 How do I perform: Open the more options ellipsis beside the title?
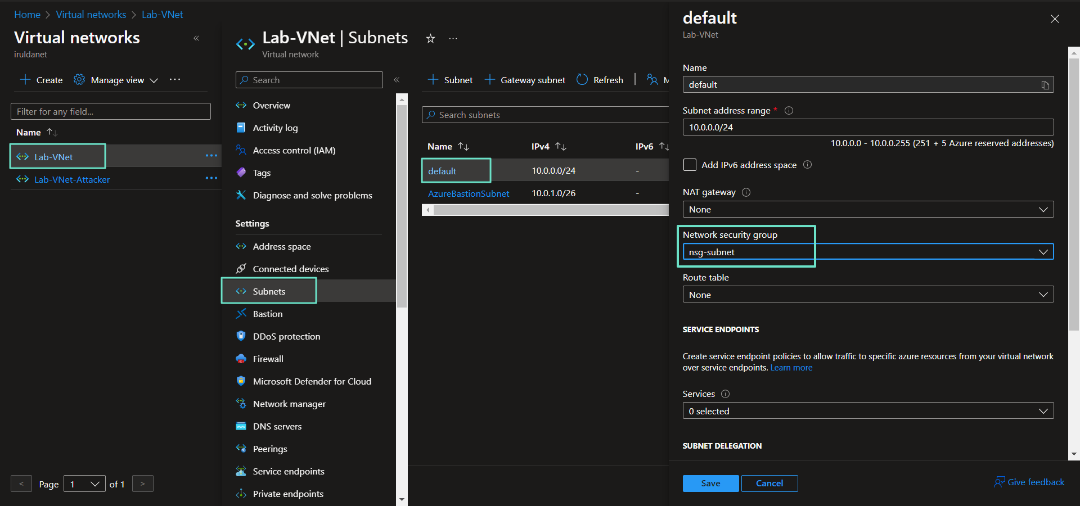(x=453, y=38)
